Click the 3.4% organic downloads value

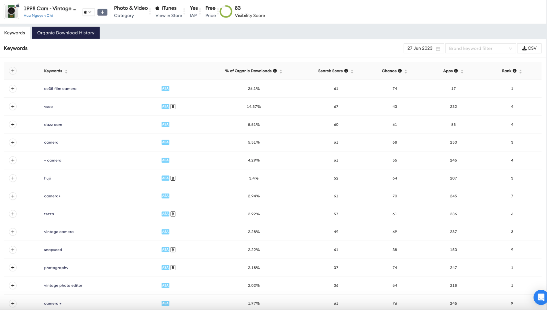(254, 178)
